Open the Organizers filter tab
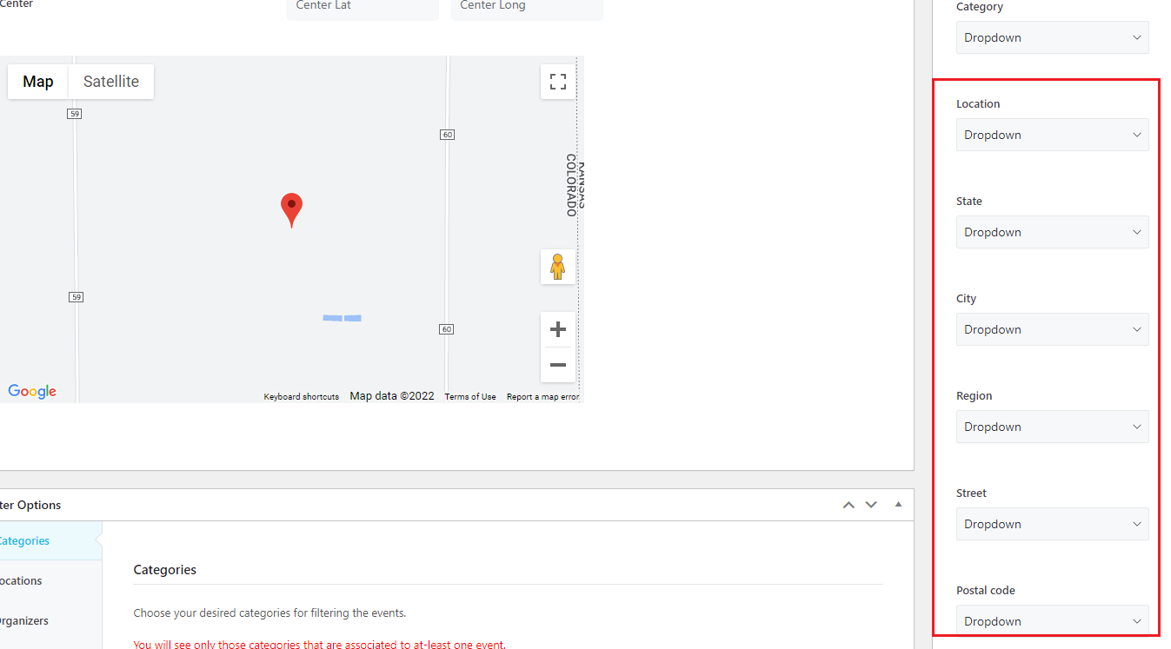The image size is (1171, 649). tap(23, 620)
